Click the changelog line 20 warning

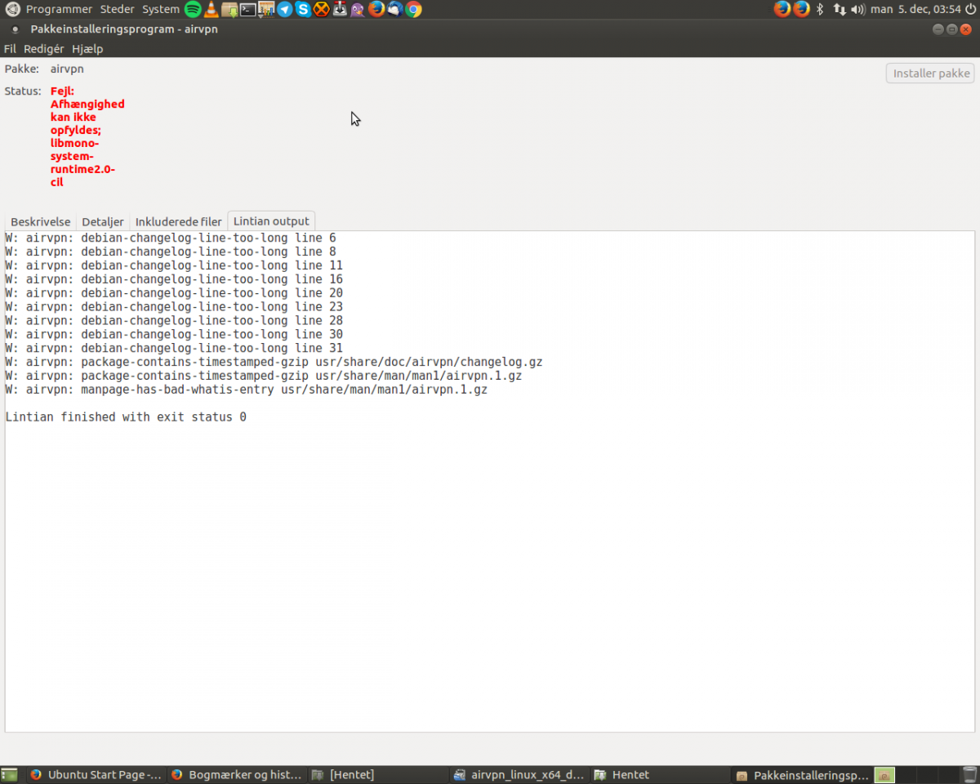174,293
